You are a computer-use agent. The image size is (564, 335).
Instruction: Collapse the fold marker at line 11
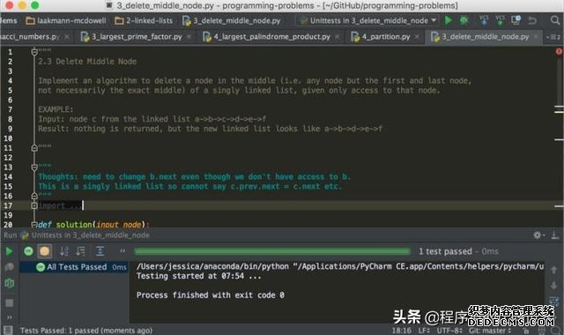coord(34,147)
